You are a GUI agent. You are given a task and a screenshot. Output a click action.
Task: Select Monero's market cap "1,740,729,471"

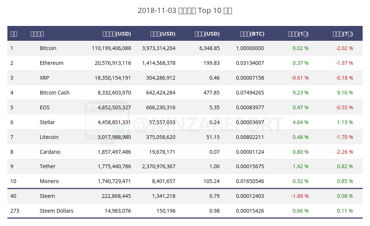pos(114,181)
